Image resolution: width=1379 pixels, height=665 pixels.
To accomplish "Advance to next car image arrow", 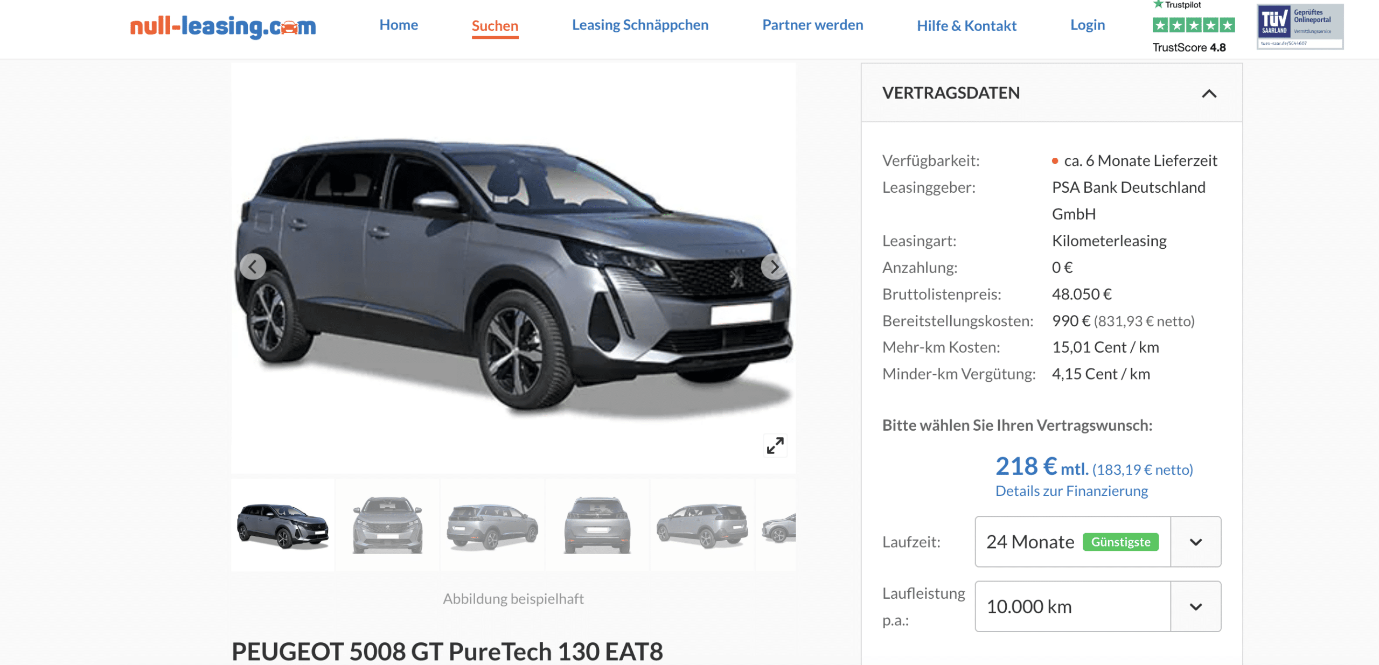I will (774, 267).
